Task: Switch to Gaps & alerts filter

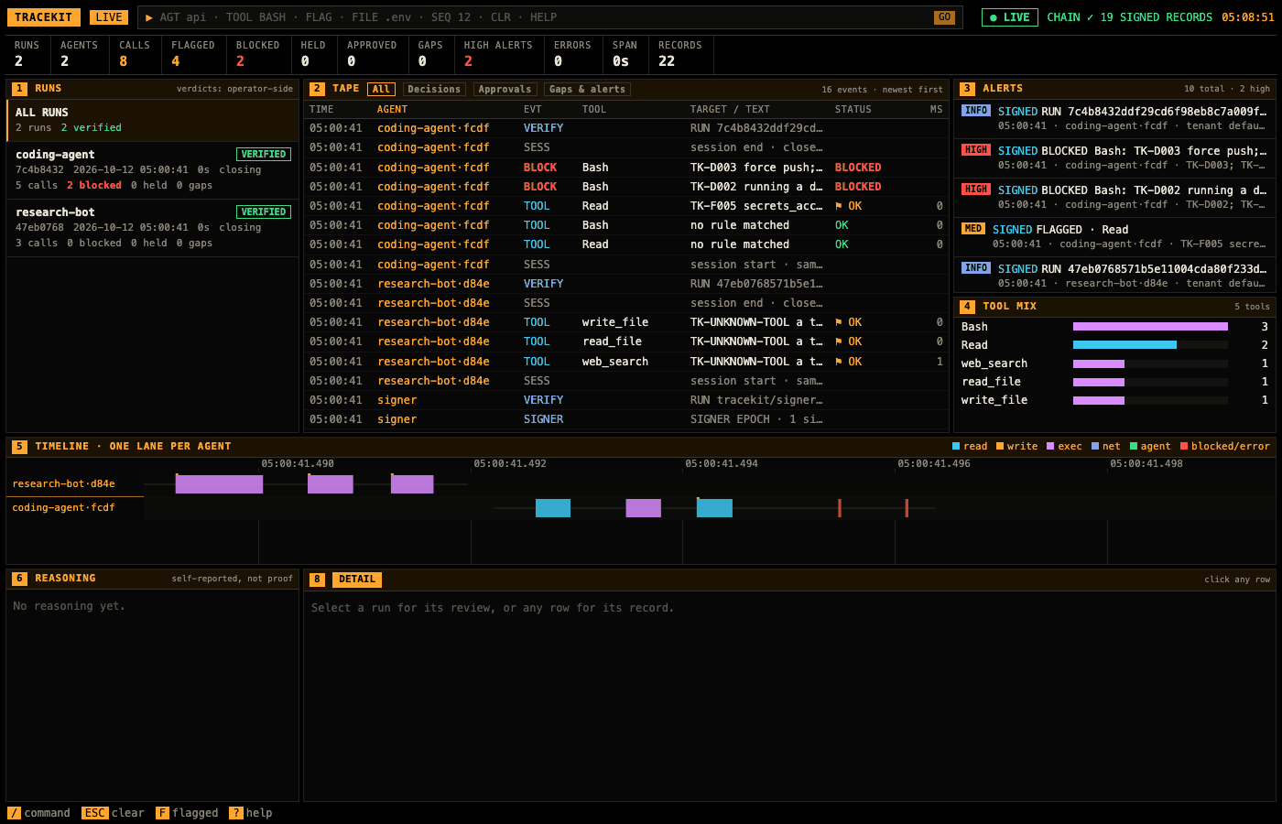Action: click(587, 89)
